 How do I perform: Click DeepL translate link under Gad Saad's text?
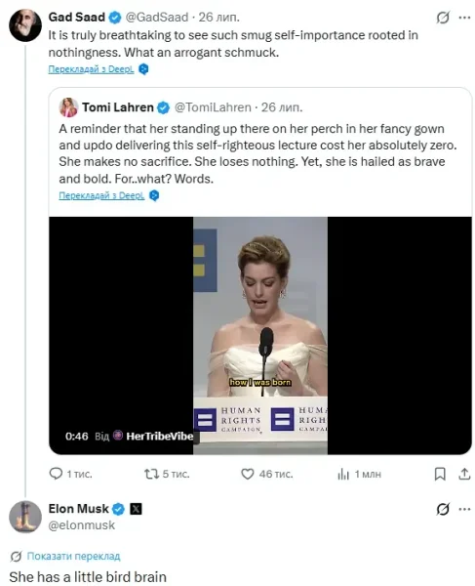point(91,69)
